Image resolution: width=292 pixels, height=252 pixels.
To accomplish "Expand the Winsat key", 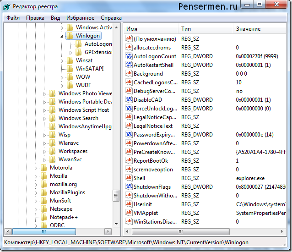I will coord(62,61).
